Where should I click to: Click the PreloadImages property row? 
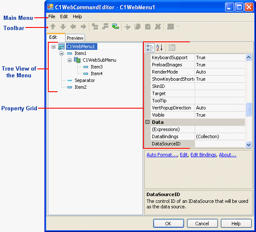pos(198,65)
